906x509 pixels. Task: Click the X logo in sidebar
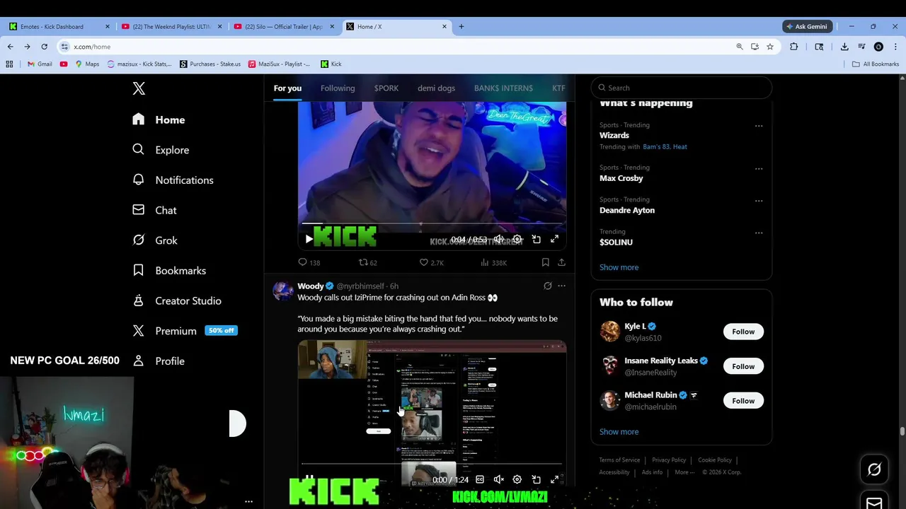[139, 88]
